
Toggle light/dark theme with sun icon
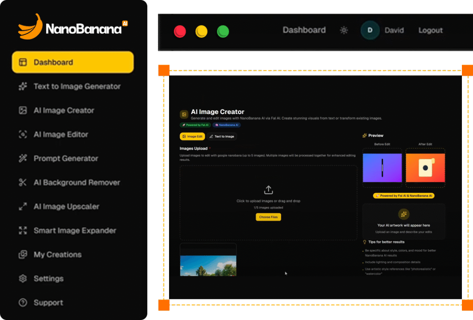(344, 30)
